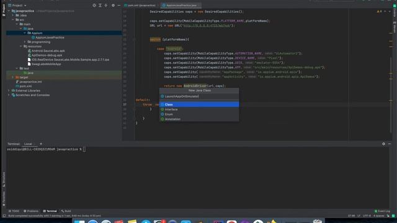
Task: Click the cursor position 37:49 status item
Action: click(352, 216)
